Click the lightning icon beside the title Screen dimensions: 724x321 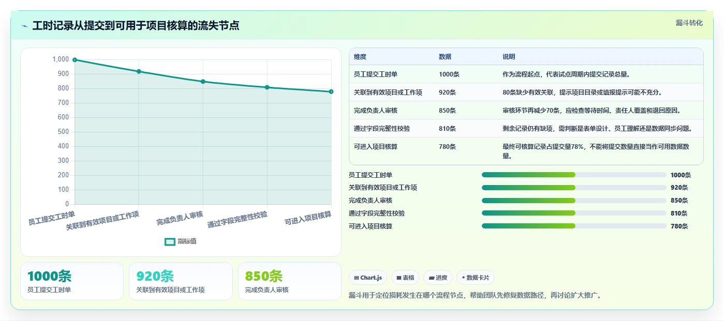point(25,26)
